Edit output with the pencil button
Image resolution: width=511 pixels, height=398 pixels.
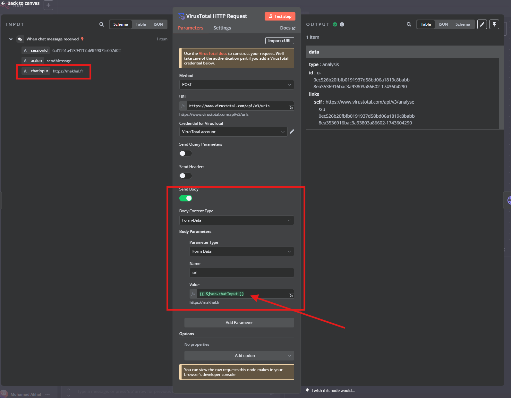[482, 24]
